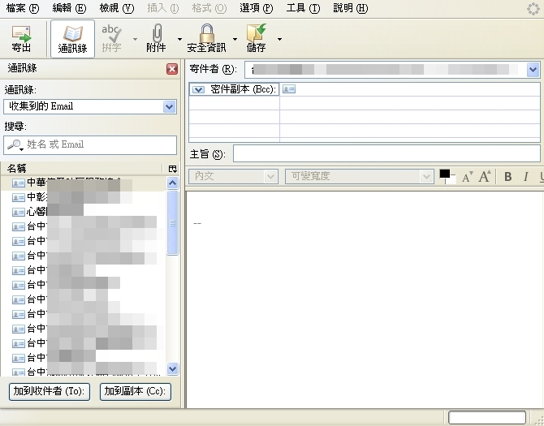The width and height of the screenshot is (544, 426).
Task: Toggle Bold formatting
Action: tap(508, 177)
